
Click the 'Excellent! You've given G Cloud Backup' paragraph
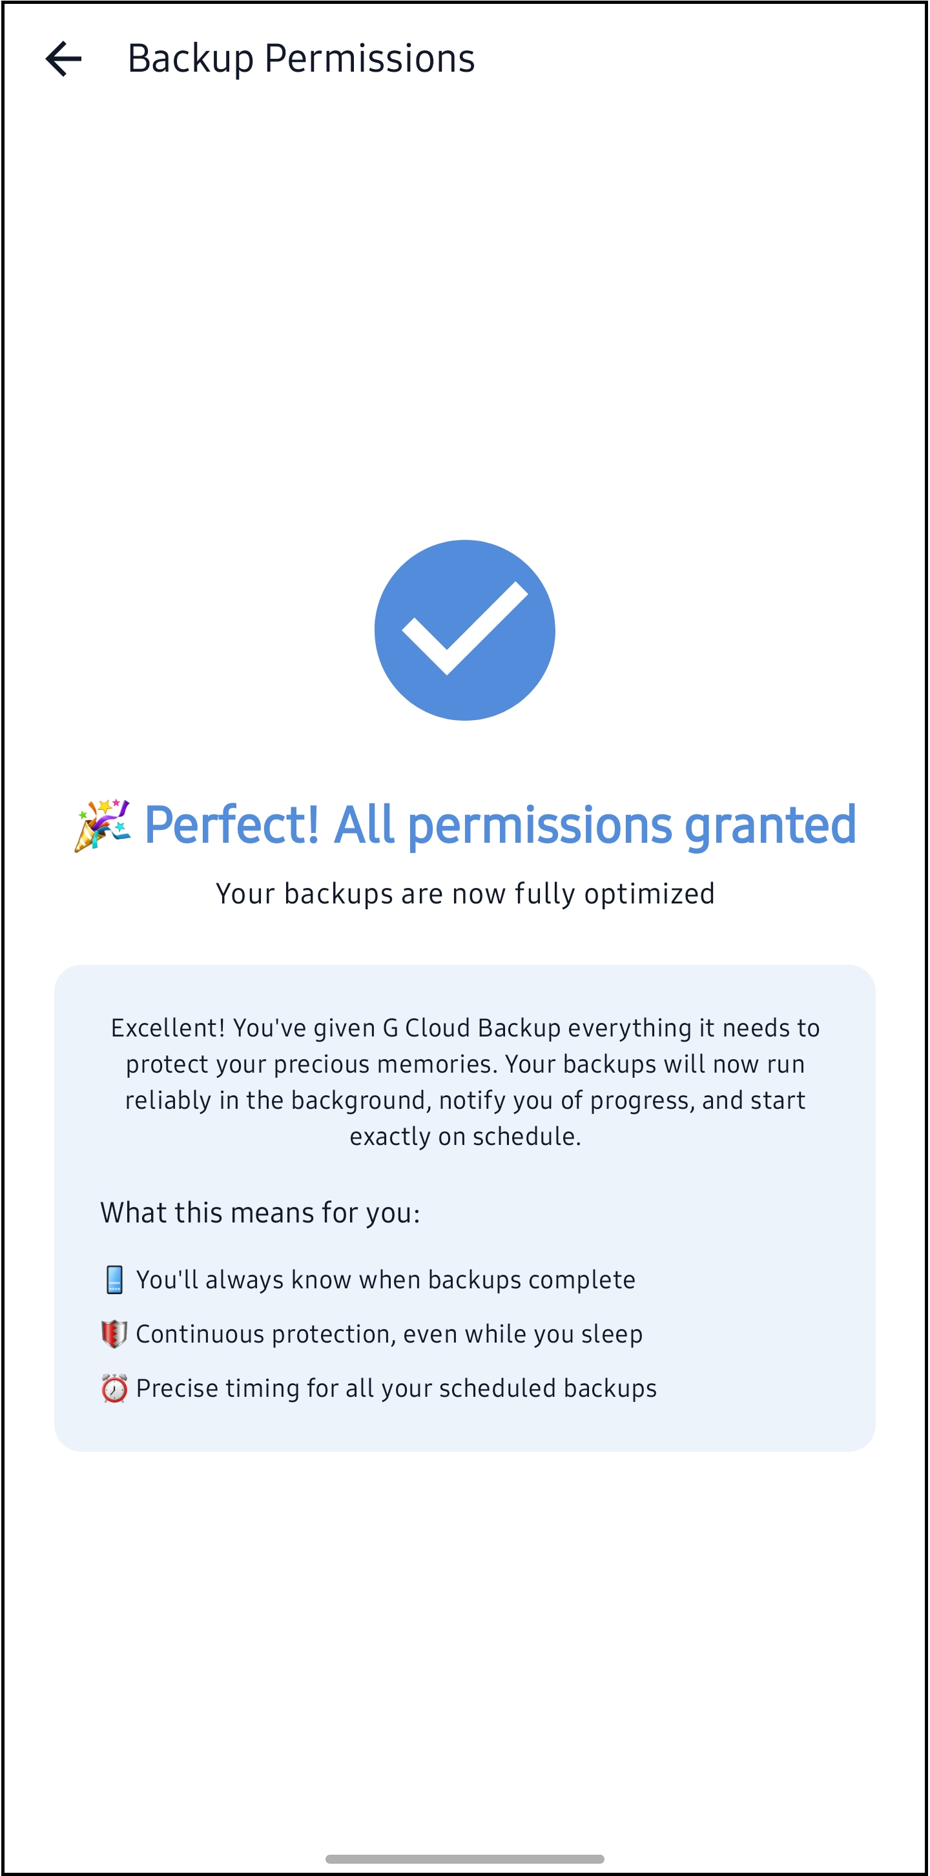[x=464, y=1082]
